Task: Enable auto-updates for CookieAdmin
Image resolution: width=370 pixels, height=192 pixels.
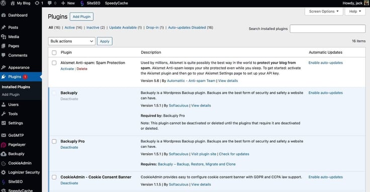Action: pos(325,177)
